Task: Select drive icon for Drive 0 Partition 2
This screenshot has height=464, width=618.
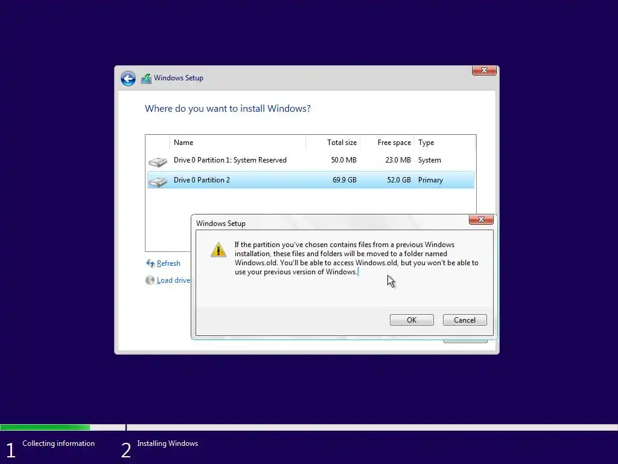Action: pyautogui.click(x=158, y=181)
